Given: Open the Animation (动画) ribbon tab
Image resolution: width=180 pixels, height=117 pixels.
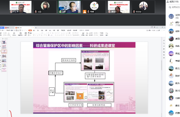Looking at the screenshot, I should coord(46,30).
